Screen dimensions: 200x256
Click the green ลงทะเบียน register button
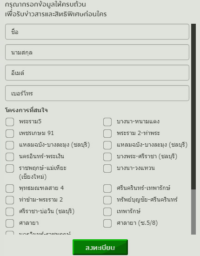[x=100, y=247]
